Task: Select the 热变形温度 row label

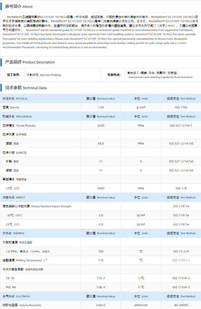Action: [17, 242]
